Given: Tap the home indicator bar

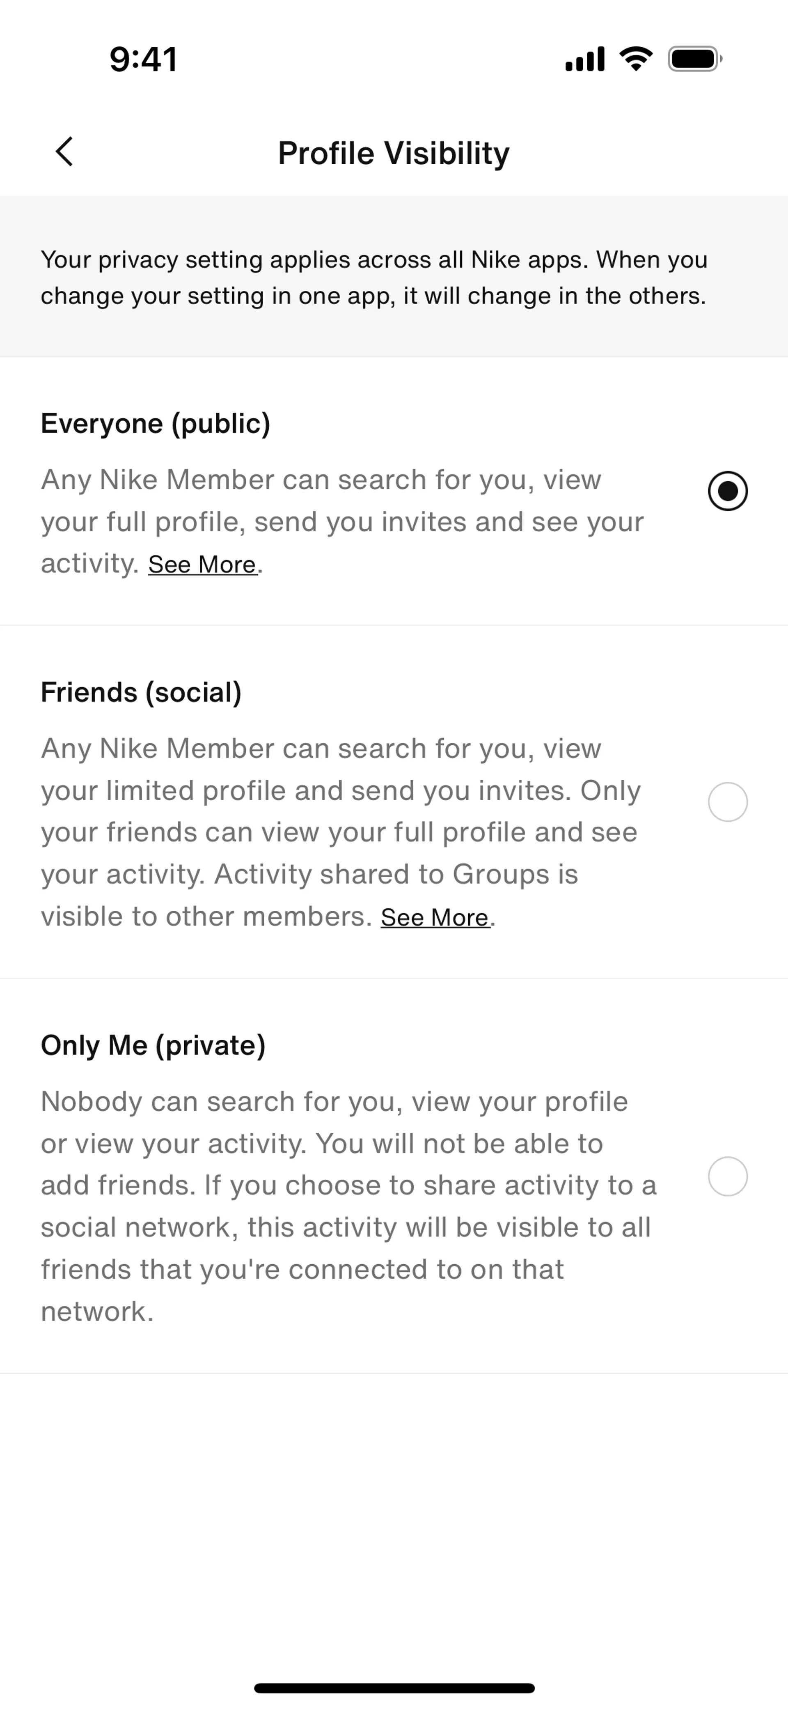Looking at the screenshot, I should (x=394, y=1688).
